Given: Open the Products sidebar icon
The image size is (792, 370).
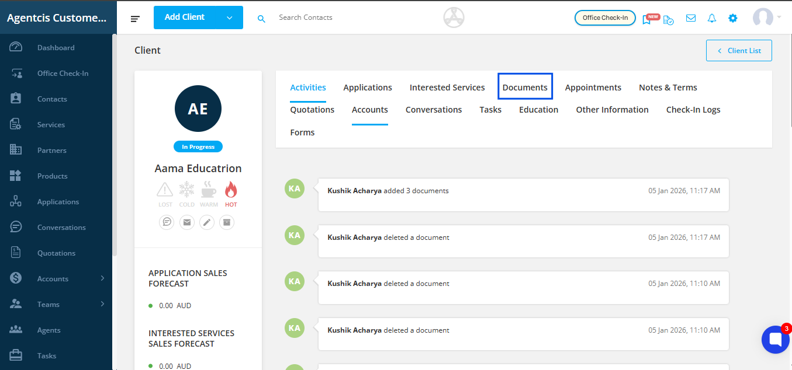Looking at the screenshot, I should (x=16, y=176).
